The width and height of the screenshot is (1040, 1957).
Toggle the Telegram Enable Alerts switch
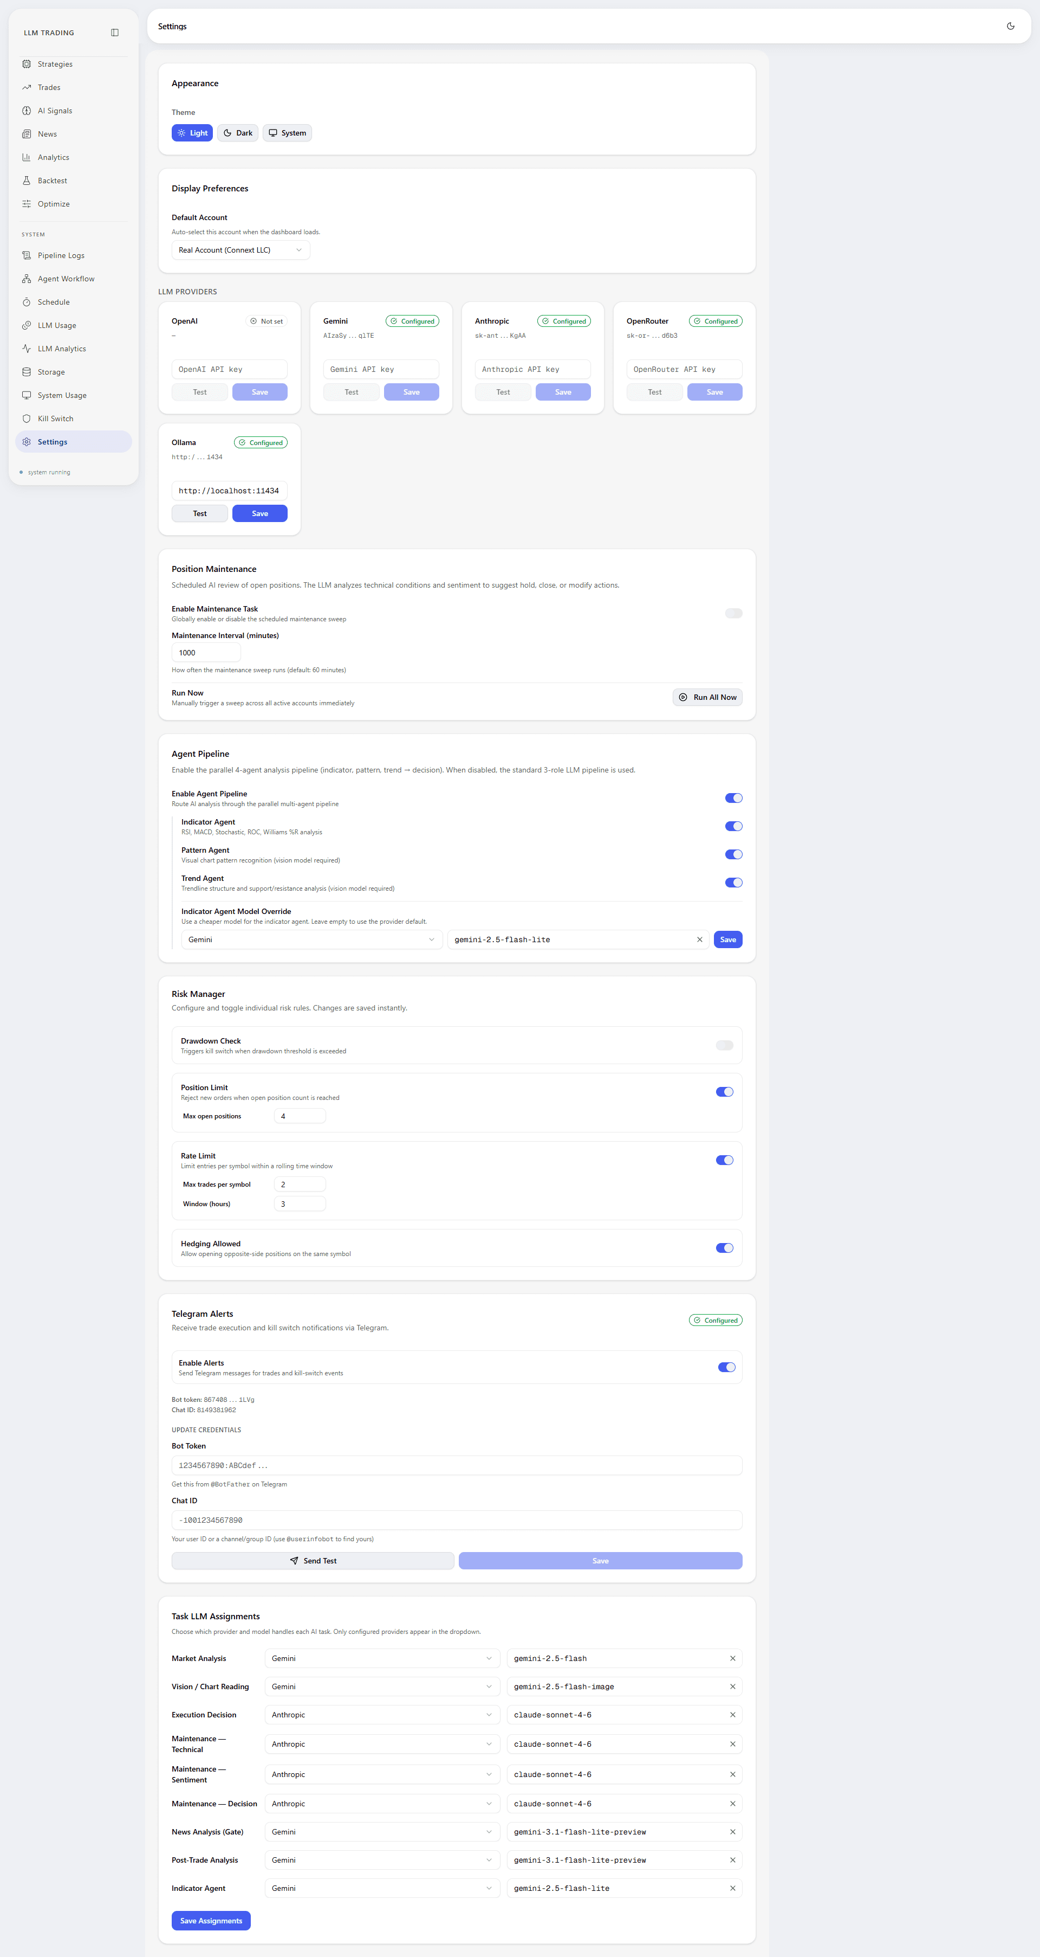[x=726, y=1367]
